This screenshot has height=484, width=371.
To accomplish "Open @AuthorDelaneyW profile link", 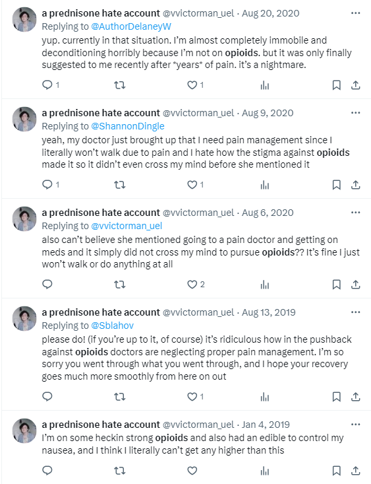I will [x=131, y=26].
